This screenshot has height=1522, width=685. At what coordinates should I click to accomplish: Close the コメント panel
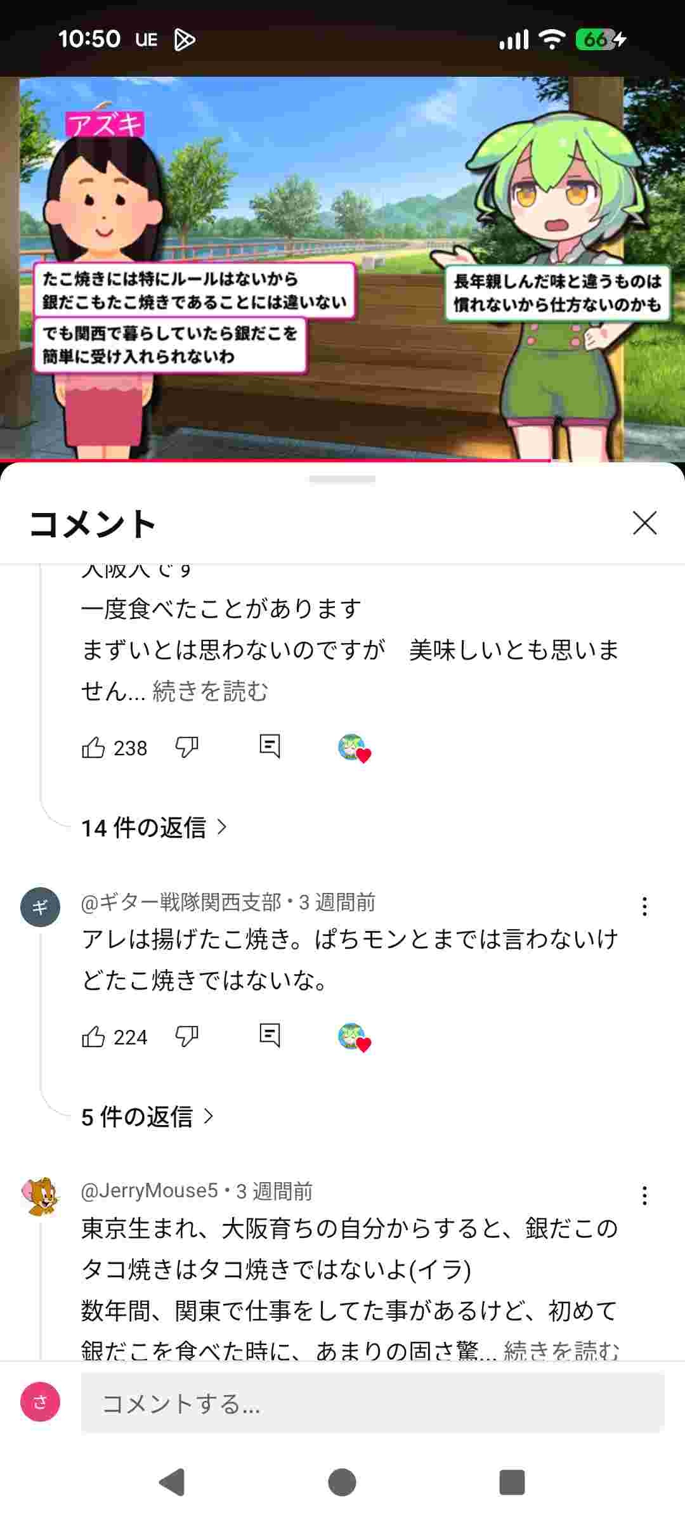coord(644,523)
